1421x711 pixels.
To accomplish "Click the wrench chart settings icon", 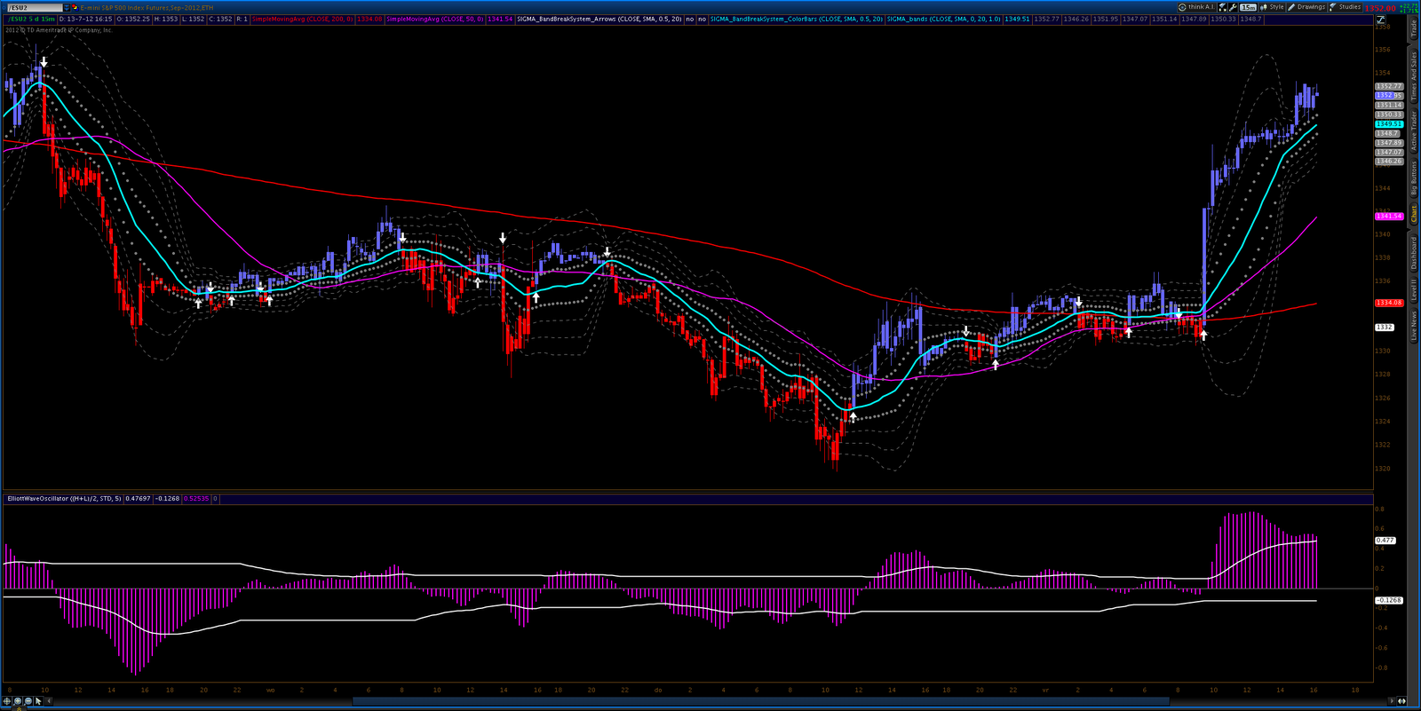I will click(1233, 7).
